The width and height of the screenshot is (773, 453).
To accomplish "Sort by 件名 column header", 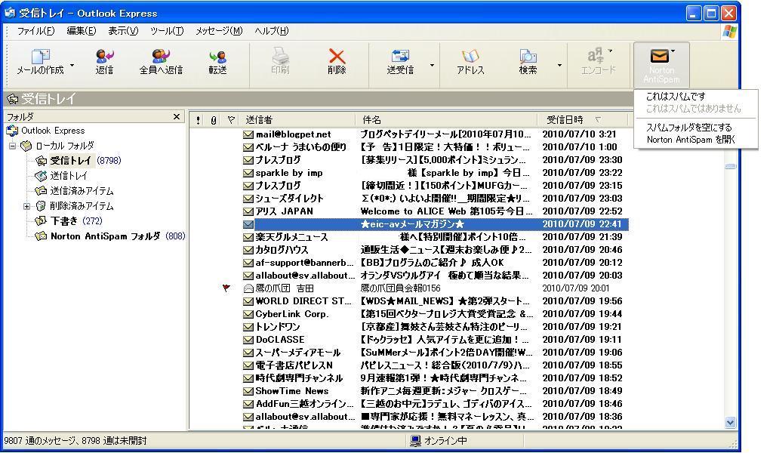I will [x=446, y=120].
